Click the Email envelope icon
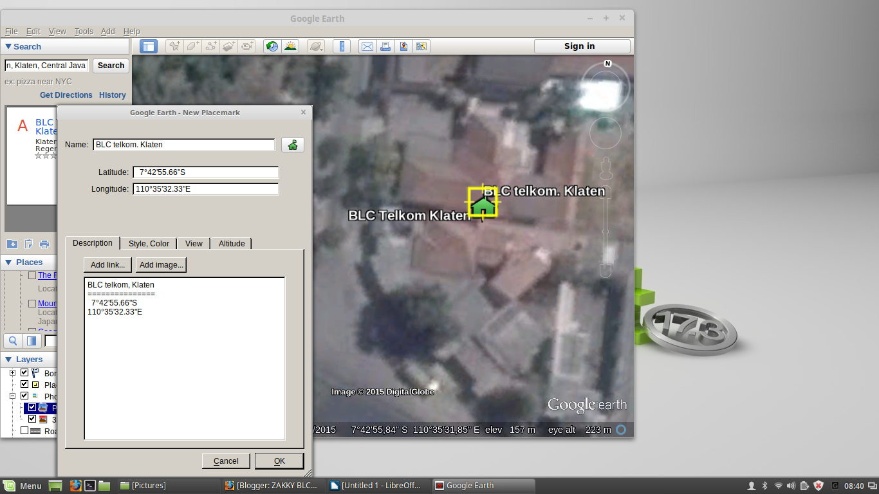Viewport: 879px width, 494px height. (x=367, y=46)
